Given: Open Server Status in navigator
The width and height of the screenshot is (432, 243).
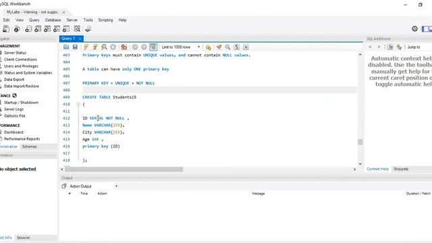Looking at the screenshot, I should pos(15,53).
